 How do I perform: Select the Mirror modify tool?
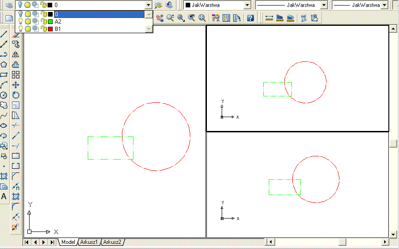16,54
